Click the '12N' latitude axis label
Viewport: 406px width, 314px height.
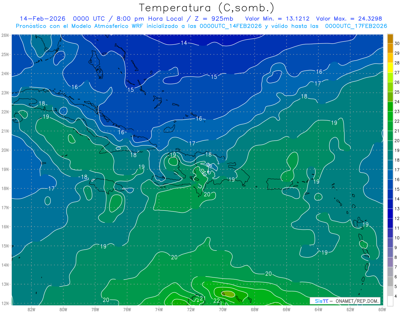5,303
